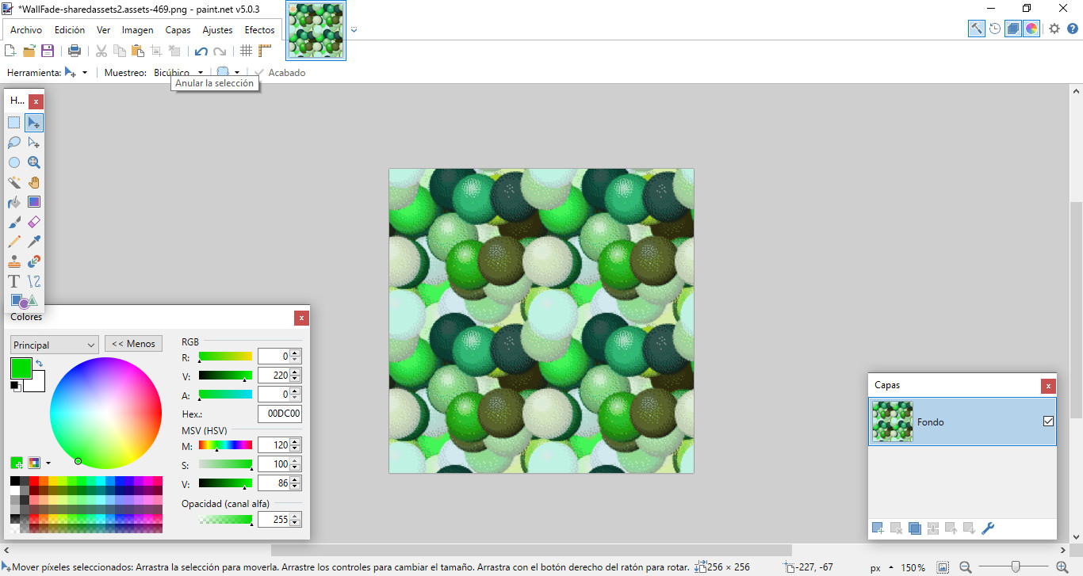Open the Principal color selector dropdown
This screenshot has height=576, width=1083.
54,345
